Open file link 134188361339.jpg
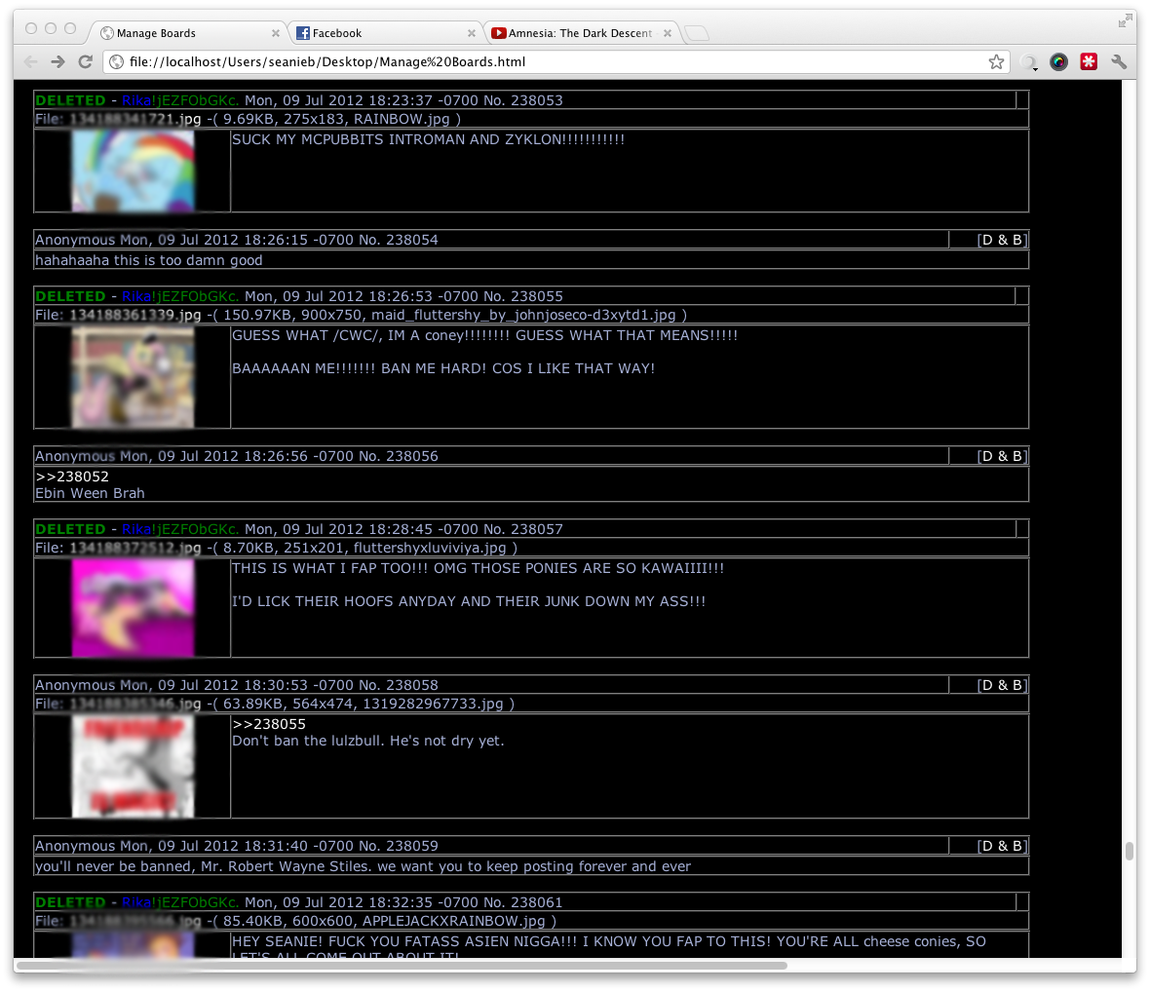 [x=135, y=316]
